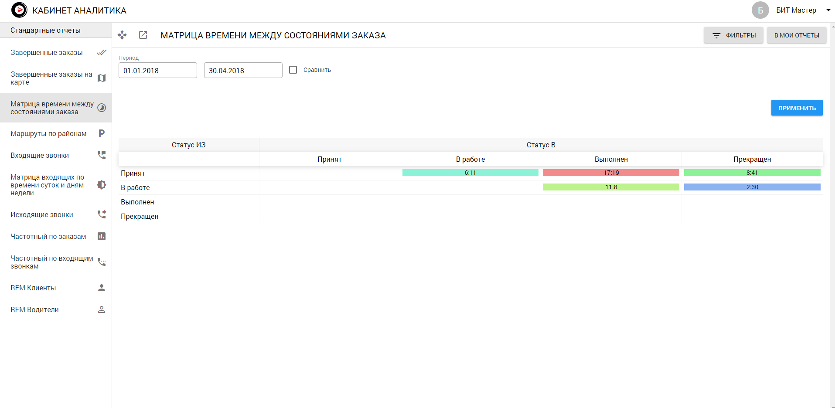Click the red 17:19 bar

tap(611, 173)
